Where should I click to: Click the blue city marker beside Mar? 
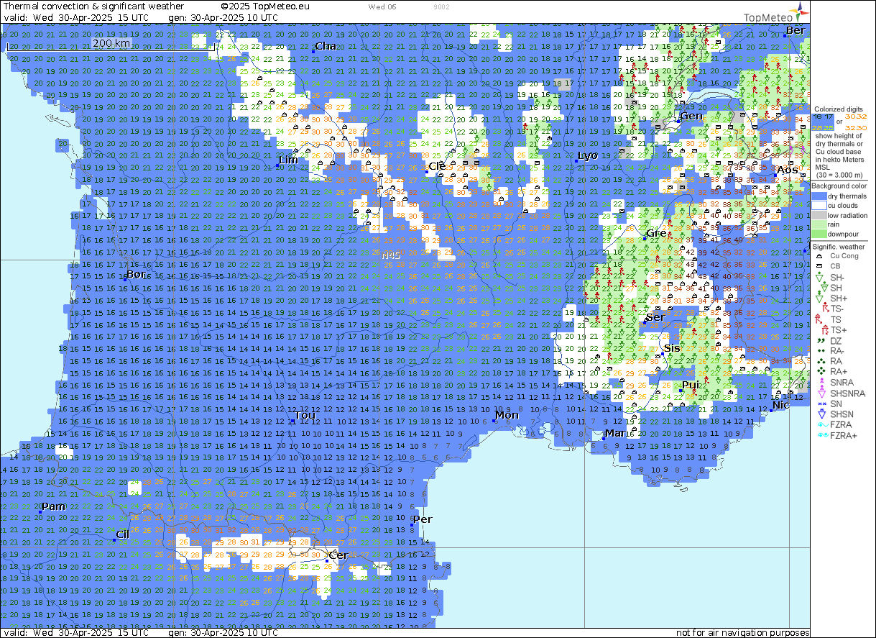603,439
